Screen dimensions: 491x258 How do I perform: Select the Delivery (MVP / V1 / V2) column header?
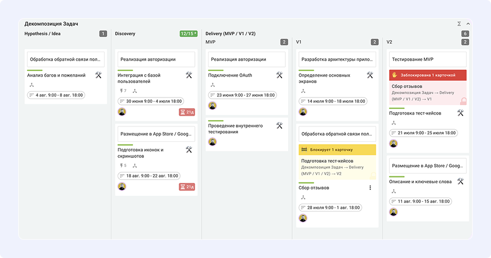pyautogui.click(x=230, y=34)
